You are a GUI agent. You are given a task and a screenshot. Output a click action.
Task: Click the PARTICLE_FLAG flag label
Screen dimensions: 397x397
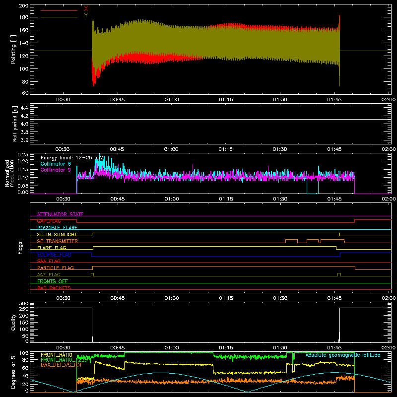click(x=56, y=267)
